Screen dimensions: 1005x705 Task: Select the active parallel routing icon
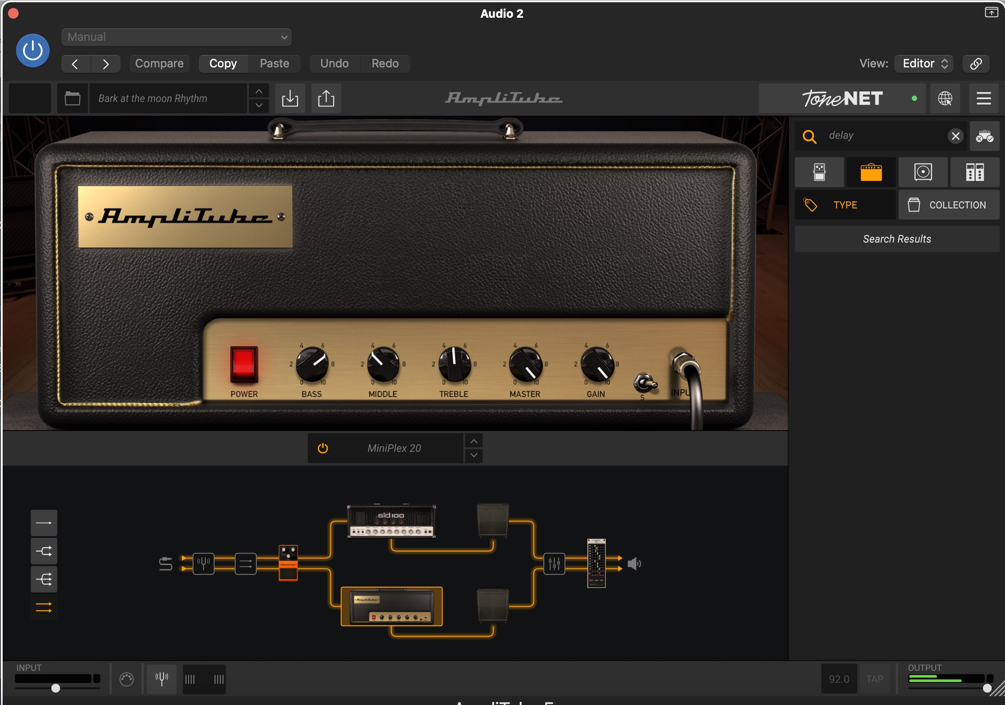(44, 607)
